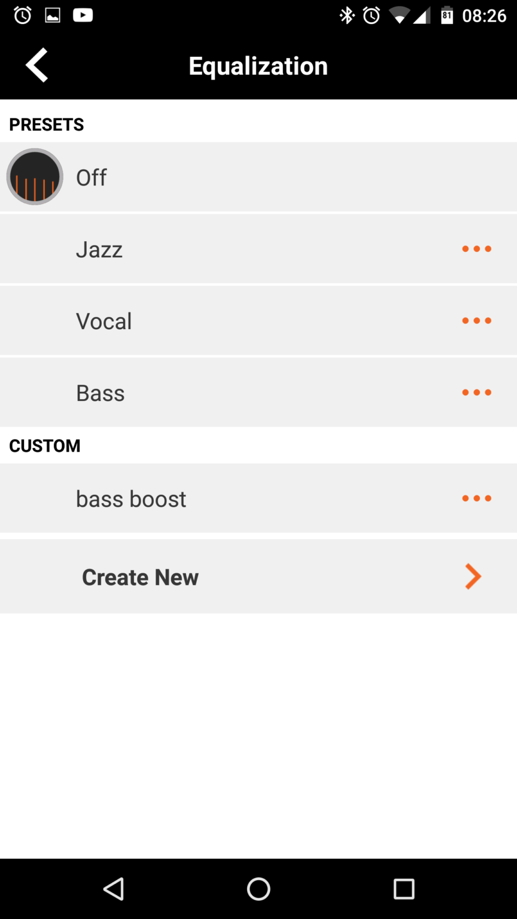This screenshot has height=919, width=517.
Task: Tap the YouTube notification icon
Action: click(x=83, y=16)
